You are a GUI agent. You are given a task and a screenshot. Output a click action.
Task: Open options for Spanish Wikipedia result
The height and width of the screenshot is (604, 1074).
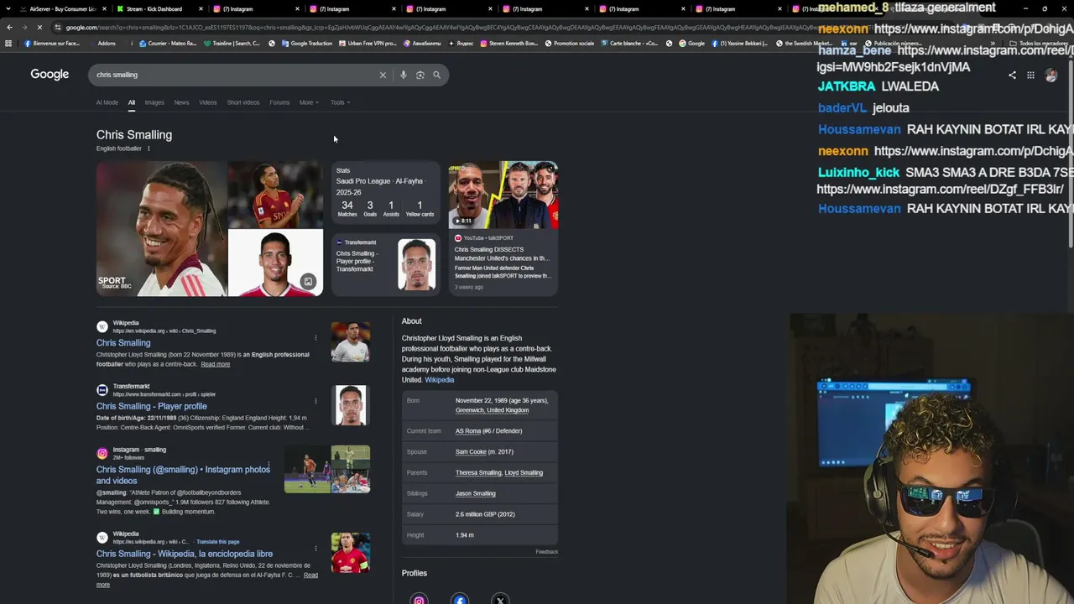click(x=315, y=548)
